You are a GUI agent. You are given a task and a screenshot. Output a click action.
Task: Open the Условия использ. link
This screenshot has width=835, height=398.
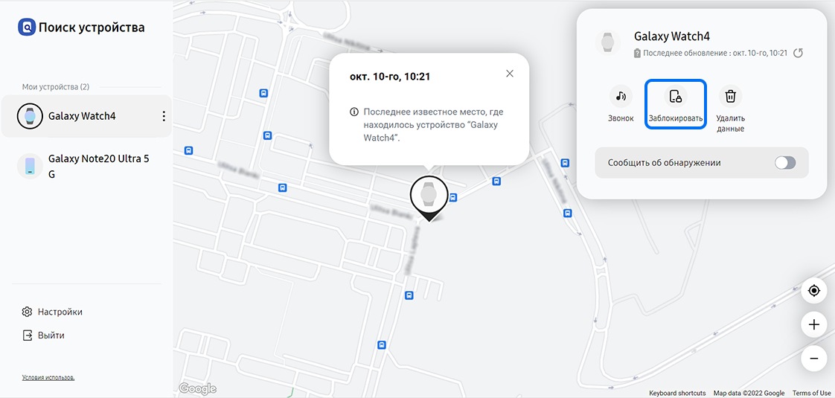[48, 377]
